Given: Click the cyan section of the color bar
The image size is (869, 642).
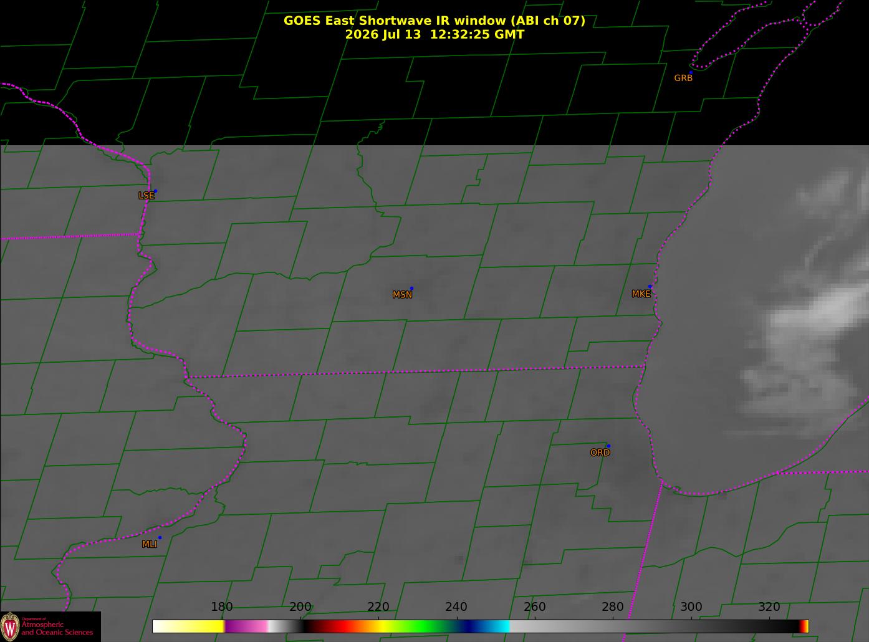Looking at the screenshot, I should coord(496,626).
